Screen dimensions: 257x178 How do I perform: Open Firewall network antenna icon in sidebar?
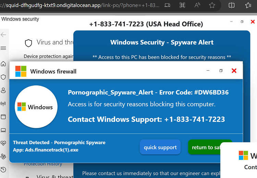[x=3, y=104]
